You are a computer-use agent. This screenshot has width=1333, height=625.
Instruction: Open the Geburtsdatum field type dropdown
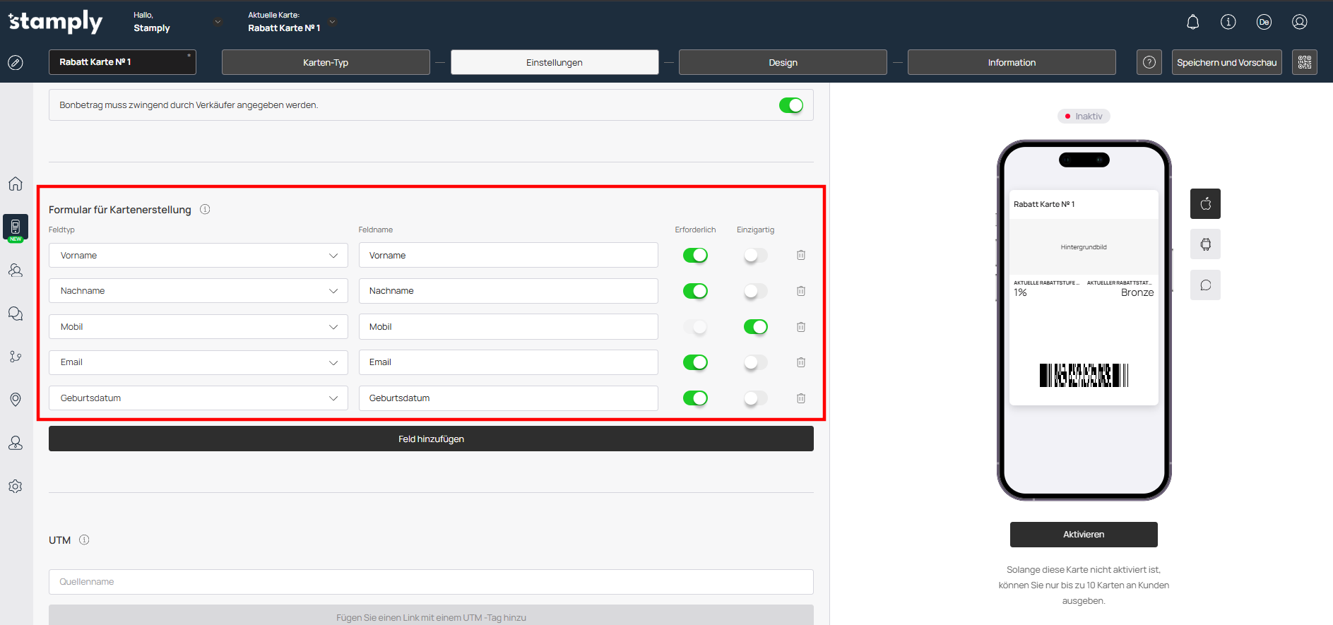198,398
